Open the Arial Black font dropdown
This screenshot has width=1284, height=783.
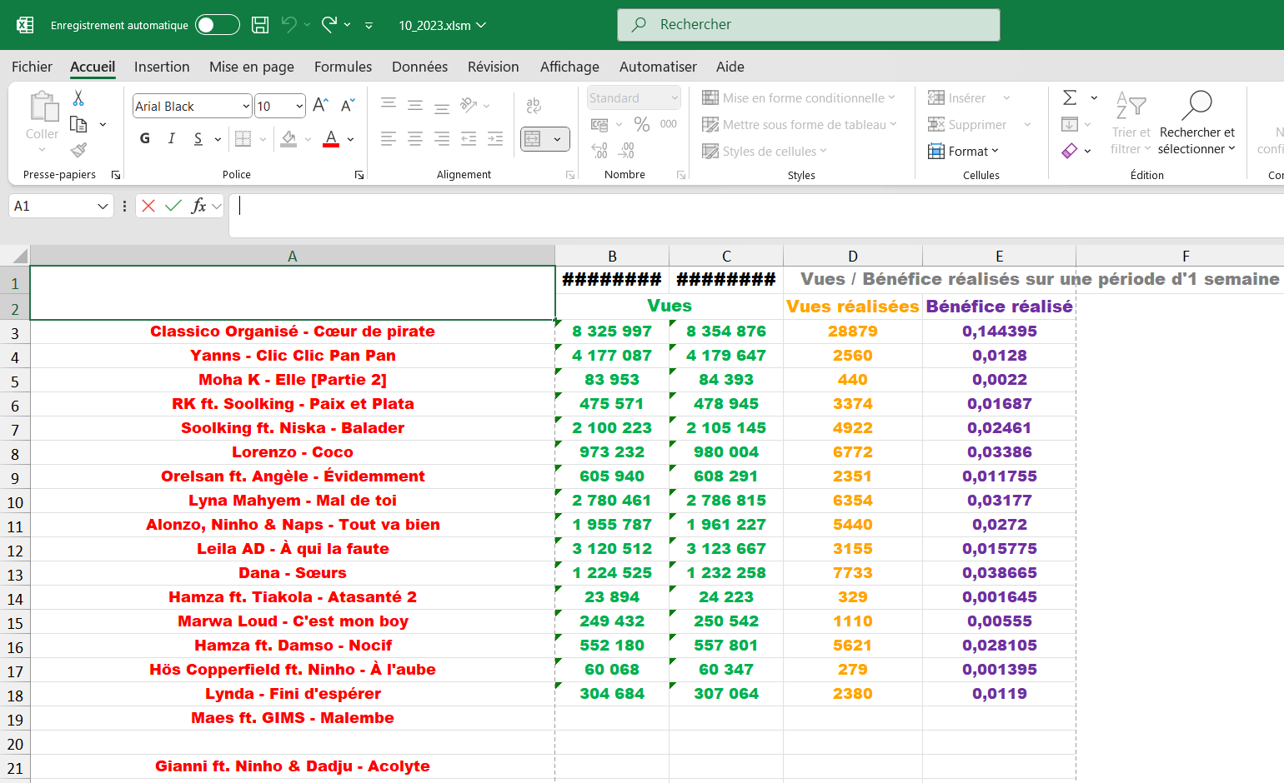pyautogui.click(x=246, y=106)
